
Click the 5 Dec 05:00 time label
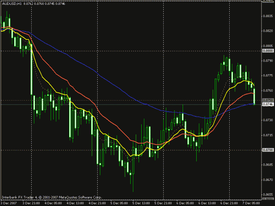[x=119, y=203]
